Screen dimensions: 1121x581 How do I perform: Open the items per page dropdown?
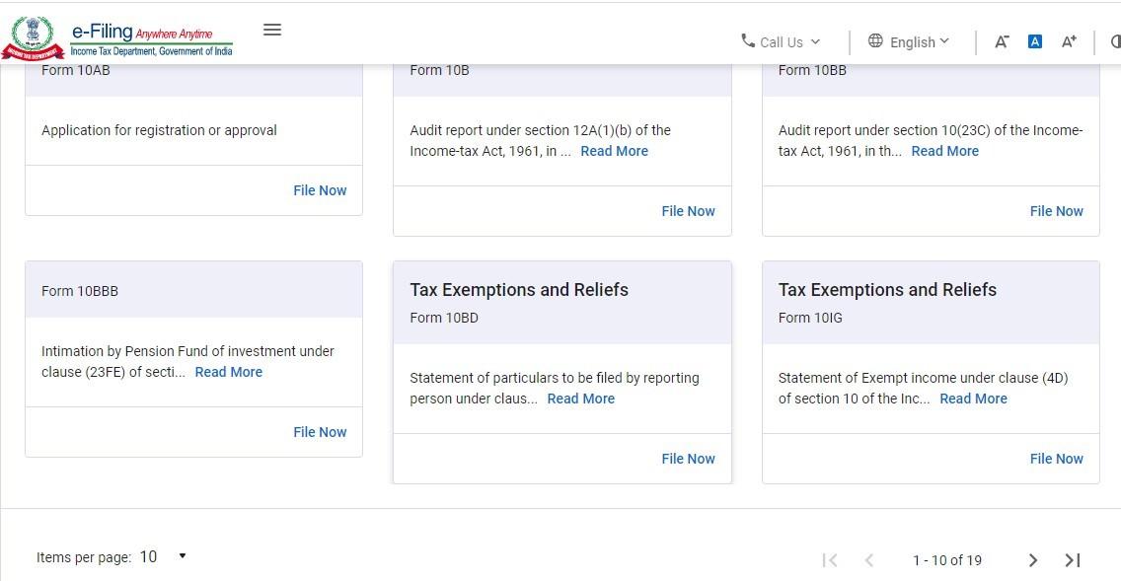(162, 556)
